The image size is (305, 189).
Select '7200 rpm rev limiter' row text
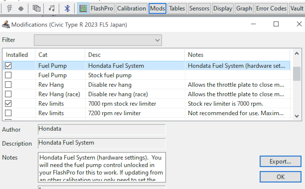(115, 113)
